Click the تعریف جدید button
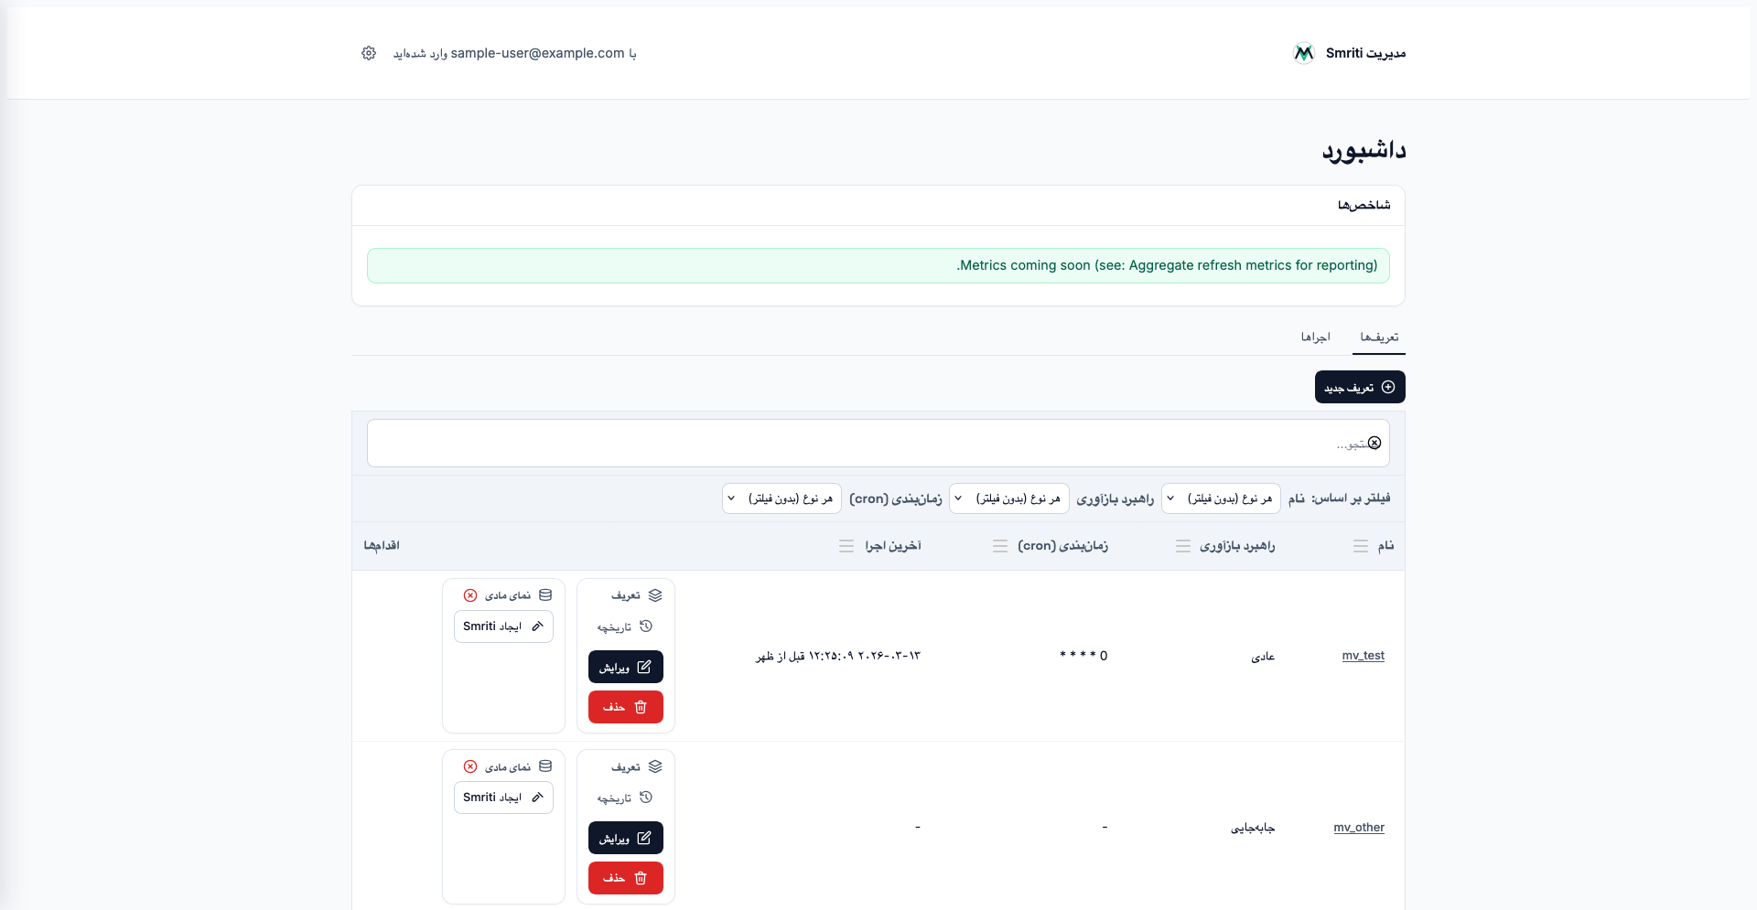1757x910 pixels. tap(1360, 387)
